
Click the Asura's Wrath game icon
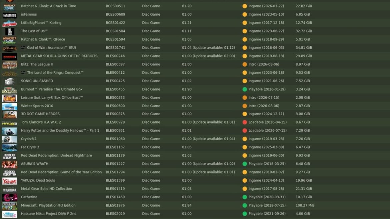(10, 165)
